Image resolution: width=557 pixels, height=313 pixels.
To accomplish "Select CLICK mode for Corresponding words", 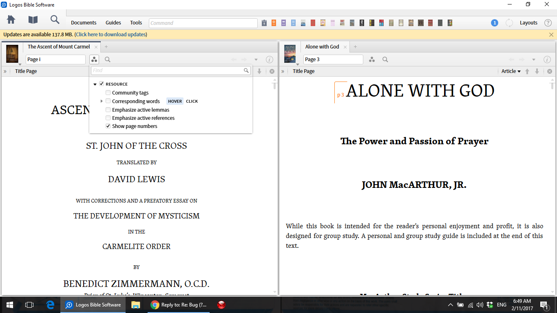I will [192, 101].
